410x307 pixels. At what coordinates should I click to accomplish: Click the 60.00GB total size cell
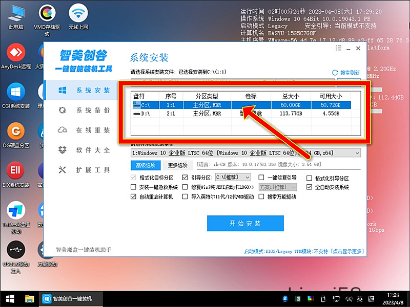tap(291, 105)
